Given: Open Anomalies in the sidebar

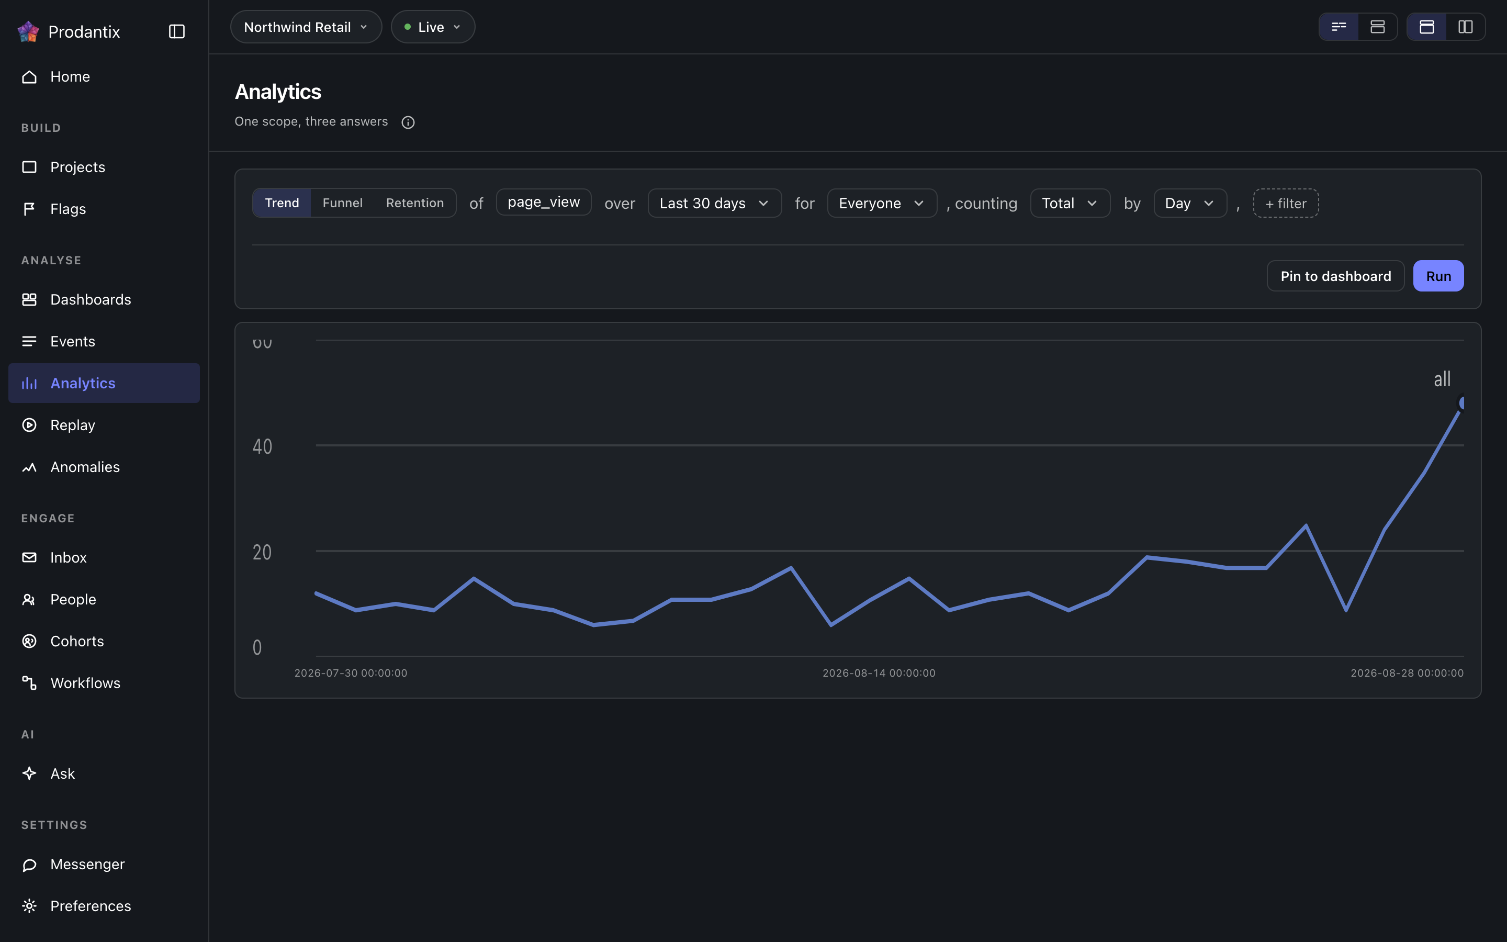Looking at the screenshot, I should [x=104, y=467].
